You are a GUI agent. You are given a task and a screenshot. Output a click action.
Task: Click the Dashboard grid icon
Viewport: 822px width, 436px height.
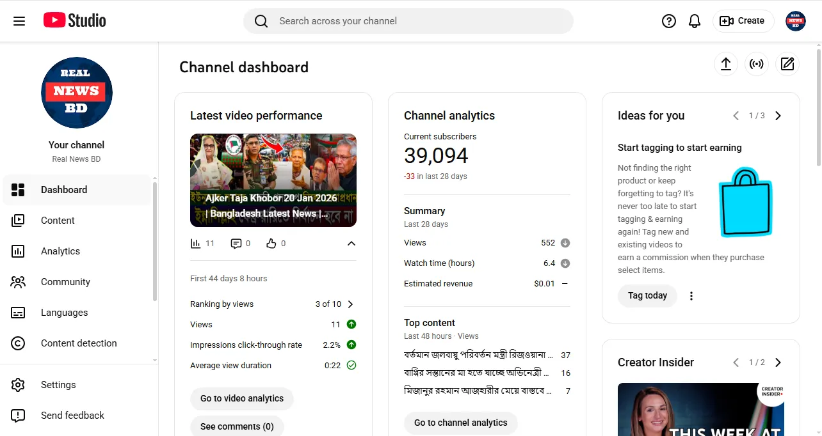point(18,190)
